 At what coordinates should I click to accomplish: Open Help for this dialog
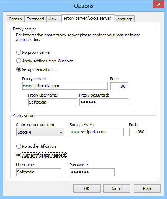pos(147,189)
